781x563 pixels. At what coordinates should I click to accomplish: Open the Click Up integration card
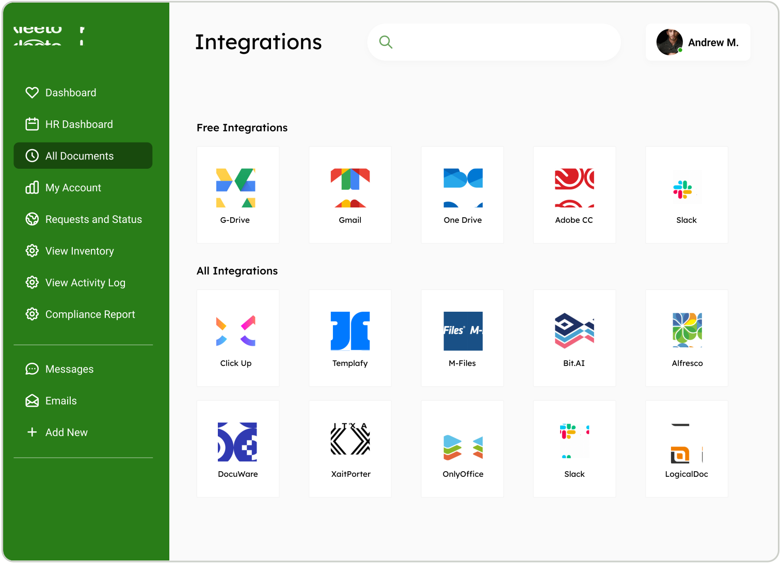click(x=238, y=338)
